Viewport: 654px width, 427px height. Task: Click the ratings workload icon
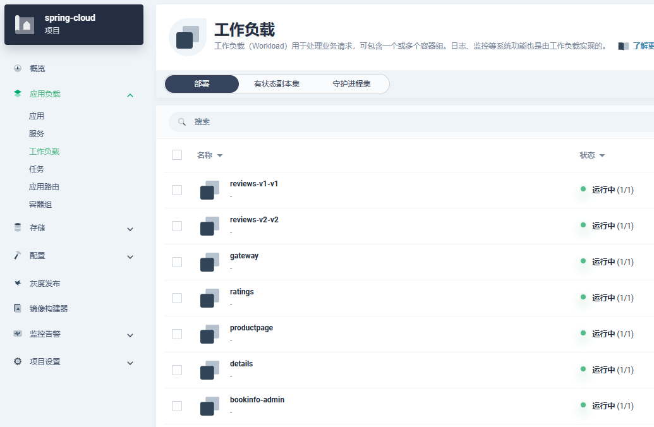pyautogui.click(x=210, y=298)
